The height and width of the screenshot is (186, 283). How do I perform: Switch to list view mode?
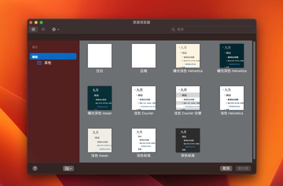click(x=43, y=29)
